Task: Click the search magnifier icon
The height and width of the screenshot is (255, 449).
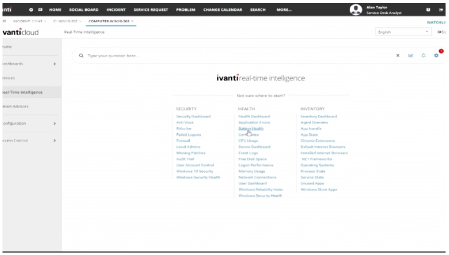Action: (x=81, y=55)
